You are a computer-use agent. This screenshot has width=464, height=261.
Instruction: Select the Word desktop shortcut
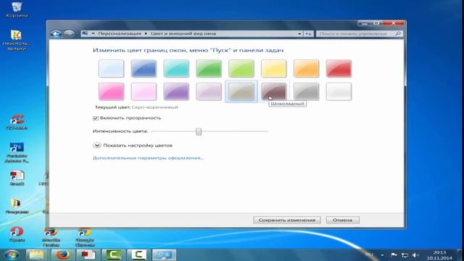point(17,178)
